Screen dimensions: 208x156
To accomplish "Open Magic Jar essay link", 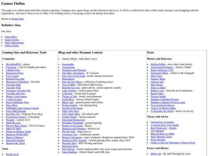I will point(156,153).
